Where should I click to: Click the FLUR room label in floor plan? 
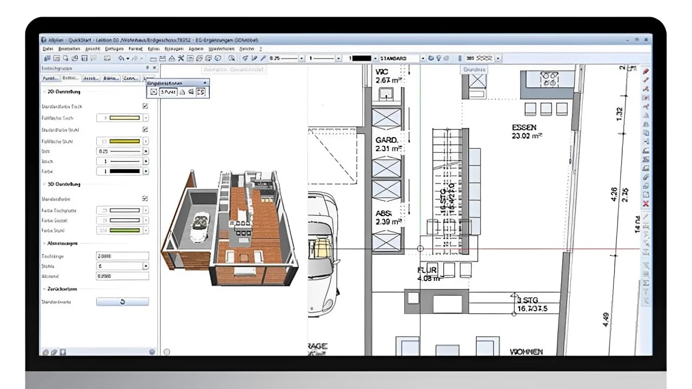[x=427, y=270]
